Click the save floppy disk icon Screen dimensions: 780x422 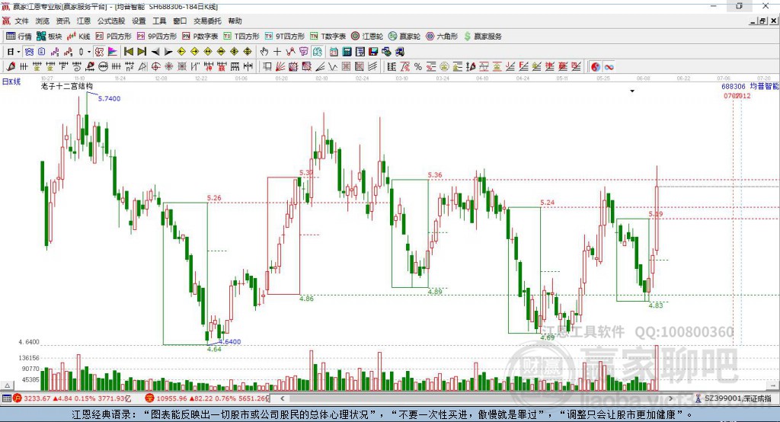click(x=373, y=52)
